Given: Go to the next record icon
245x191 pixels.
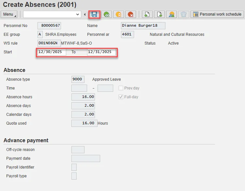Looking at the screenshot, I should [x=160, y=15].
